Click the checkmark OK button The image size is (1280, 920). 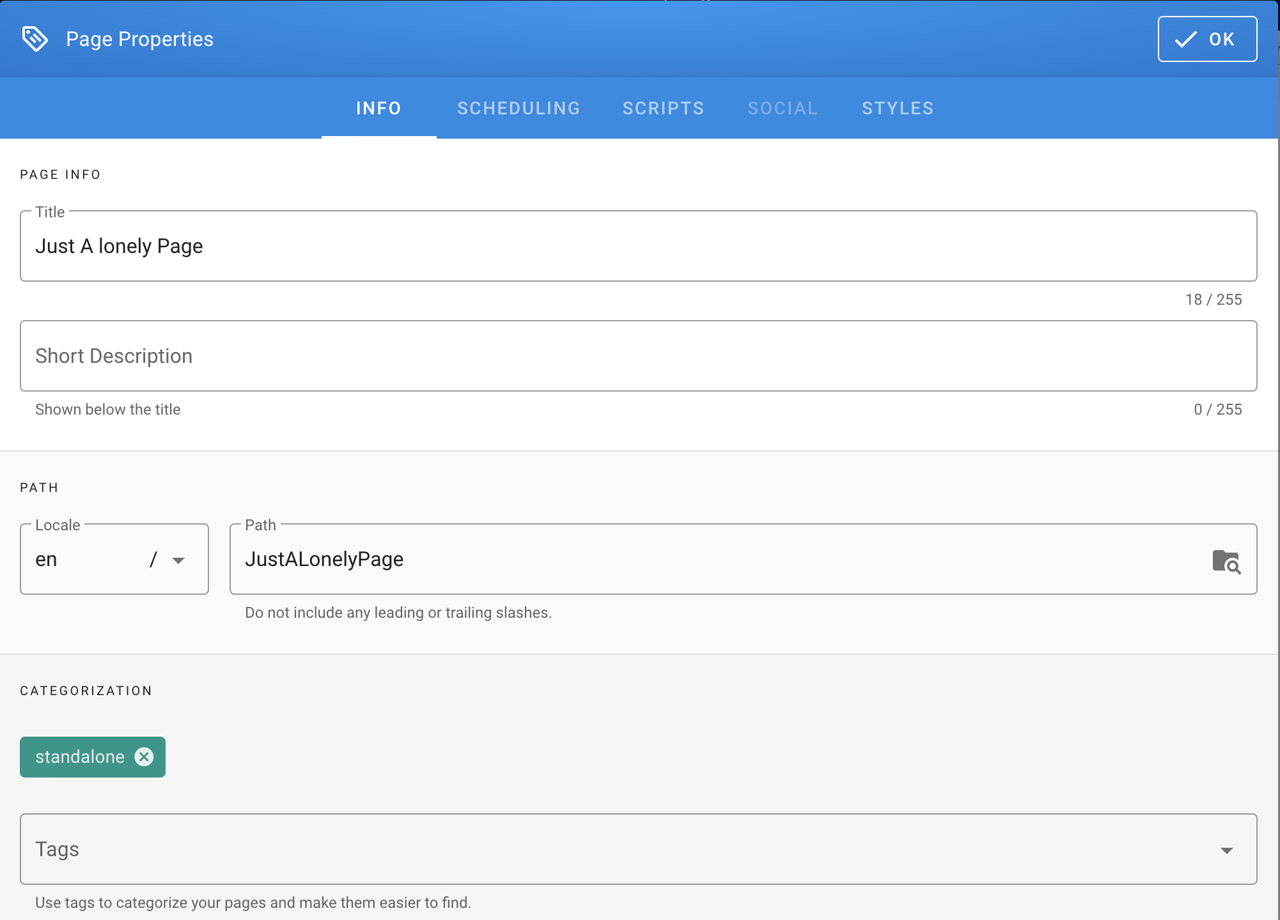(x=1207, y=39)
